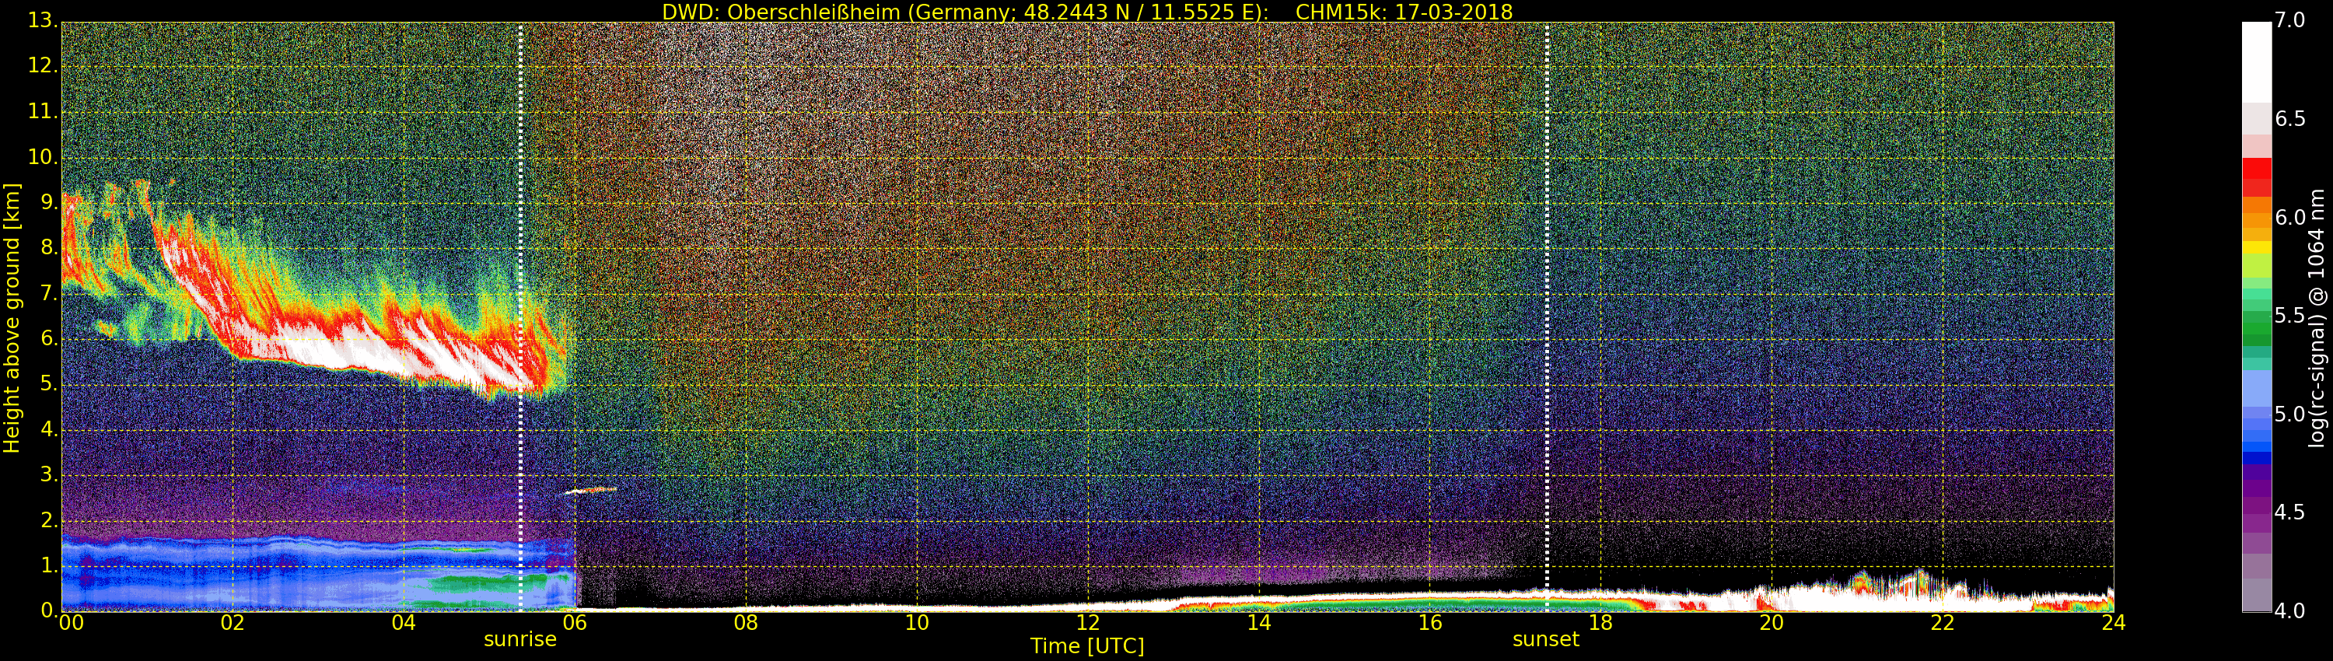Click the 'sunset' label below the time axis

point(1545,639)
